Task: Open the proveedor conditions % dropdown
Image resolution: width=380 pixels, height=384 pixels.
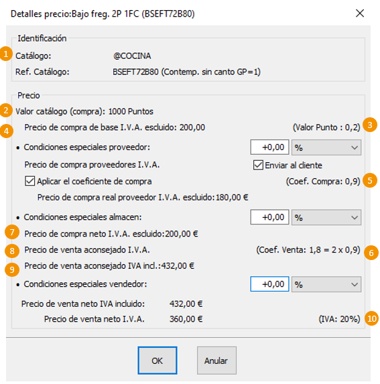Action: (x=326, y=147)
